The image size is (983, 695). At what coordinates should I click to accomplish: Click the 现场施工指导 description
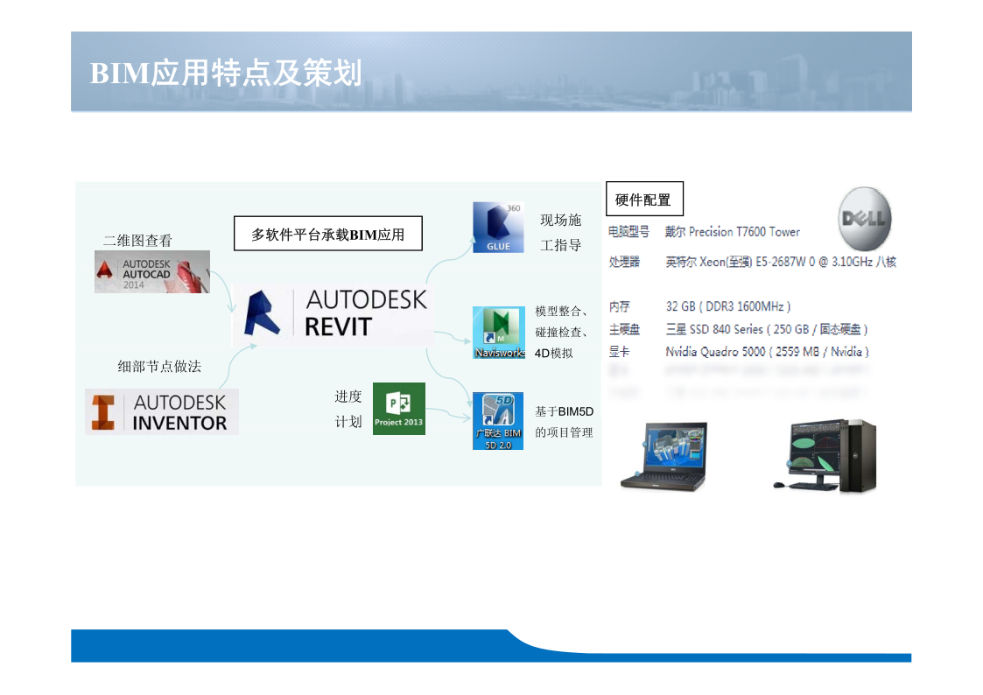(561, 233)
